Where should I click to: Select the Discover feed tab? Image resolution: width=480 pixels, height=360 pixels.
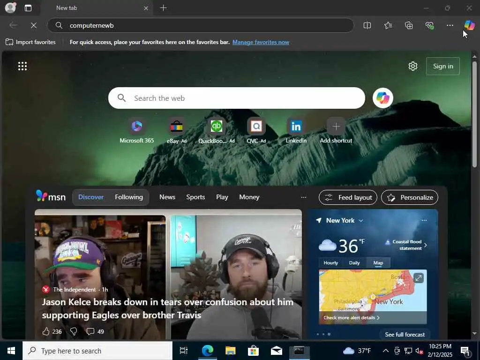91,197
